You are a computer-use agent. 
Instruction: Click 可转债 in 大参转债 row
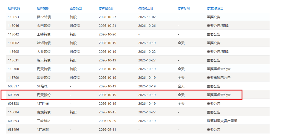click(x=75, y=52)
